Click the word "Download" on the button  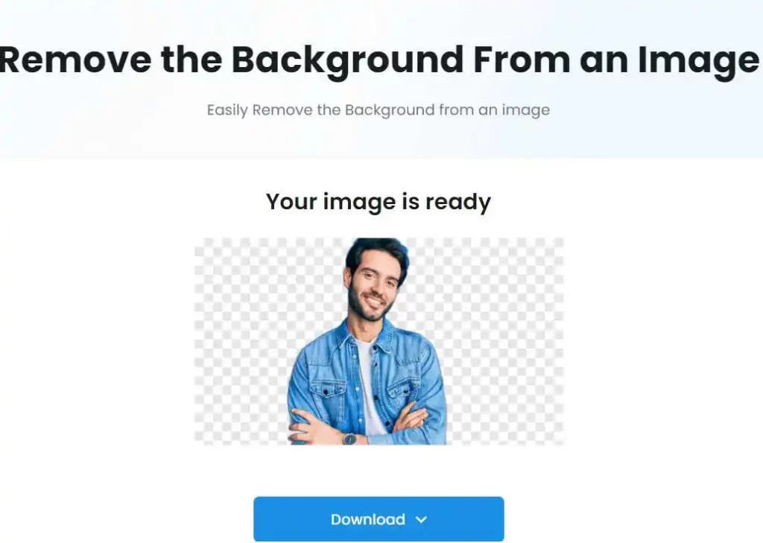pyautogui.click(x=368, y=520)
